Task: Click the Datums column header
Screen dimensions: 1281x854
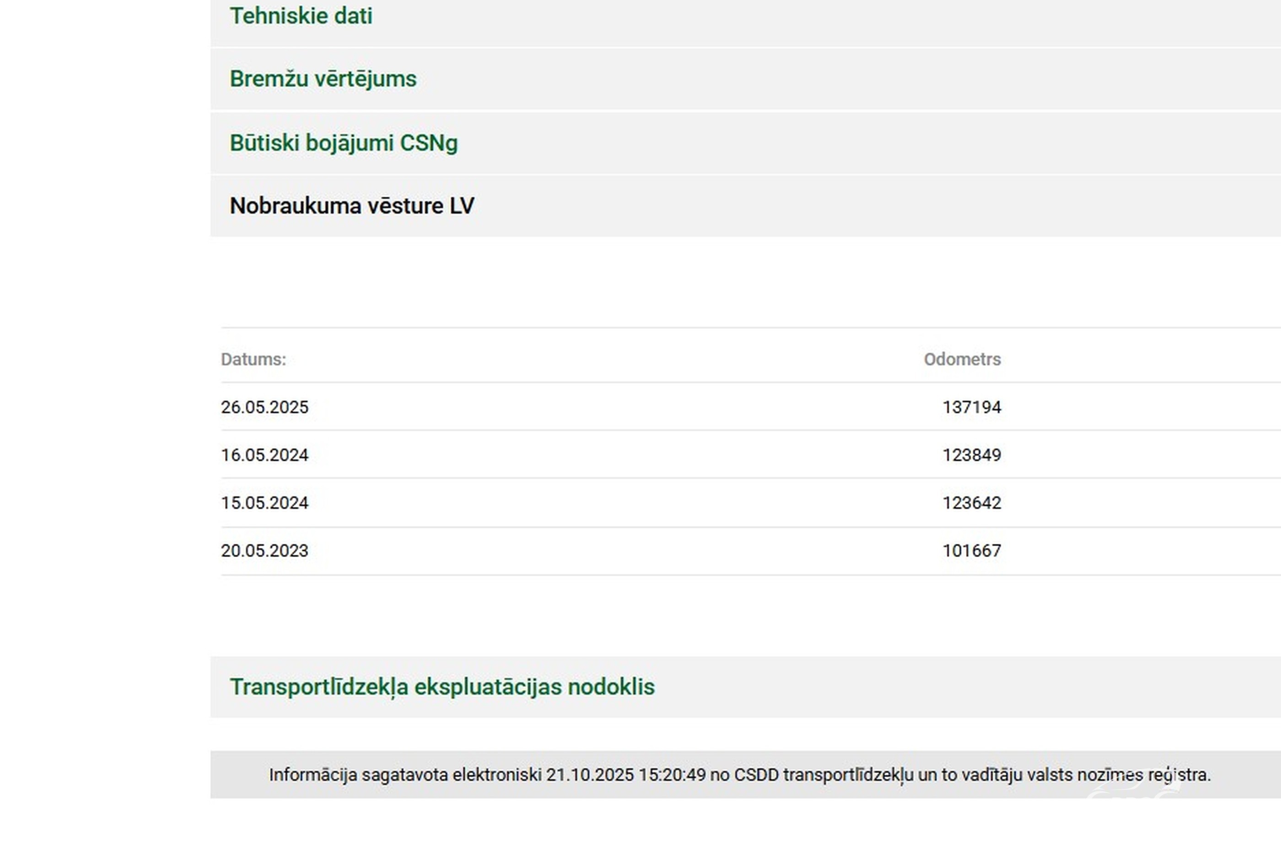Action: [253, 360]
